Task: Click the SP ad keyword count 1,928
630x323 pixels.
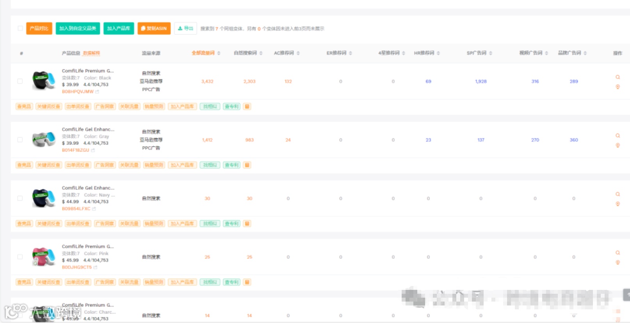Action: click(481, 81)
